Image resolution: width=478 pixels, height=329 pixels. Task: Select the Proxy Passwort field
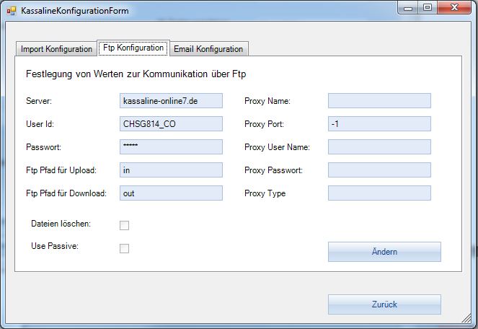coord(379,170)
